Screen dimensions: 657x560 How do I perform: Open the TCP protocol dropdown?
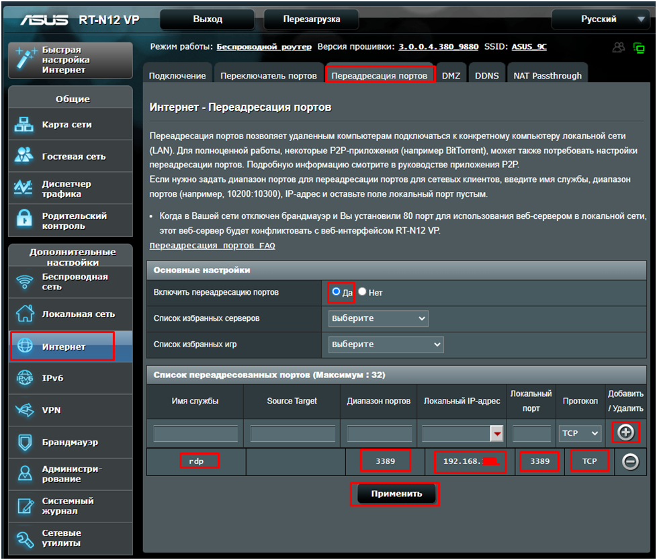point(580,433)
